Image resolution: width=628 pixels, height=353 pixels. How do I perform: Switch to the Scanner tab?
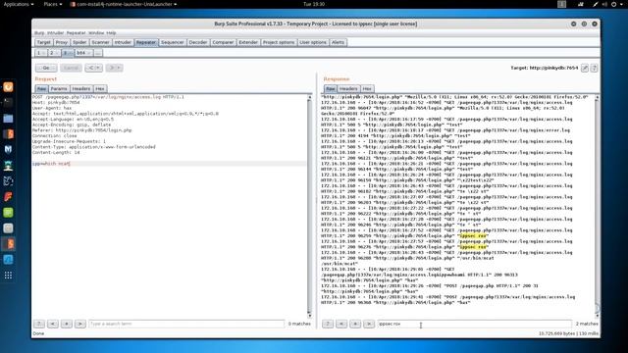(100, 42)
